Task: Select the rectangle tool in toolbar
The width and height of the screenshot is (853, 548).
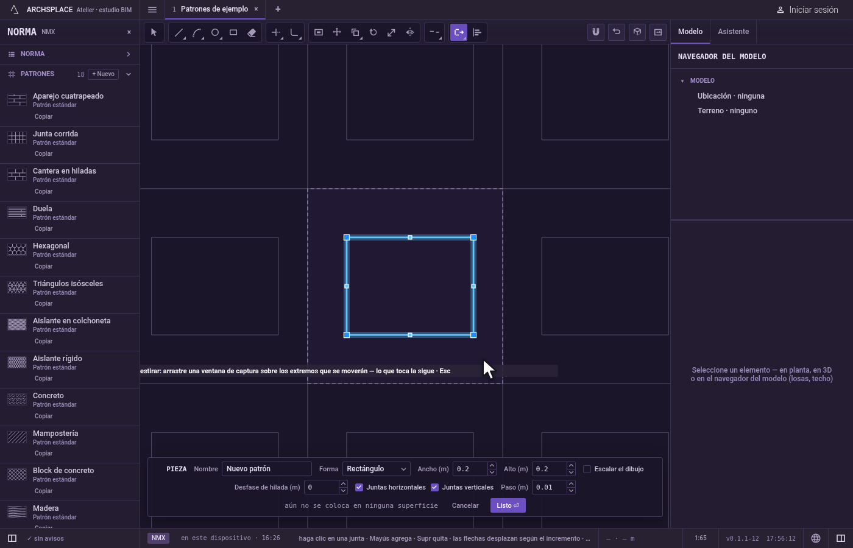Action: coord(233,32)
